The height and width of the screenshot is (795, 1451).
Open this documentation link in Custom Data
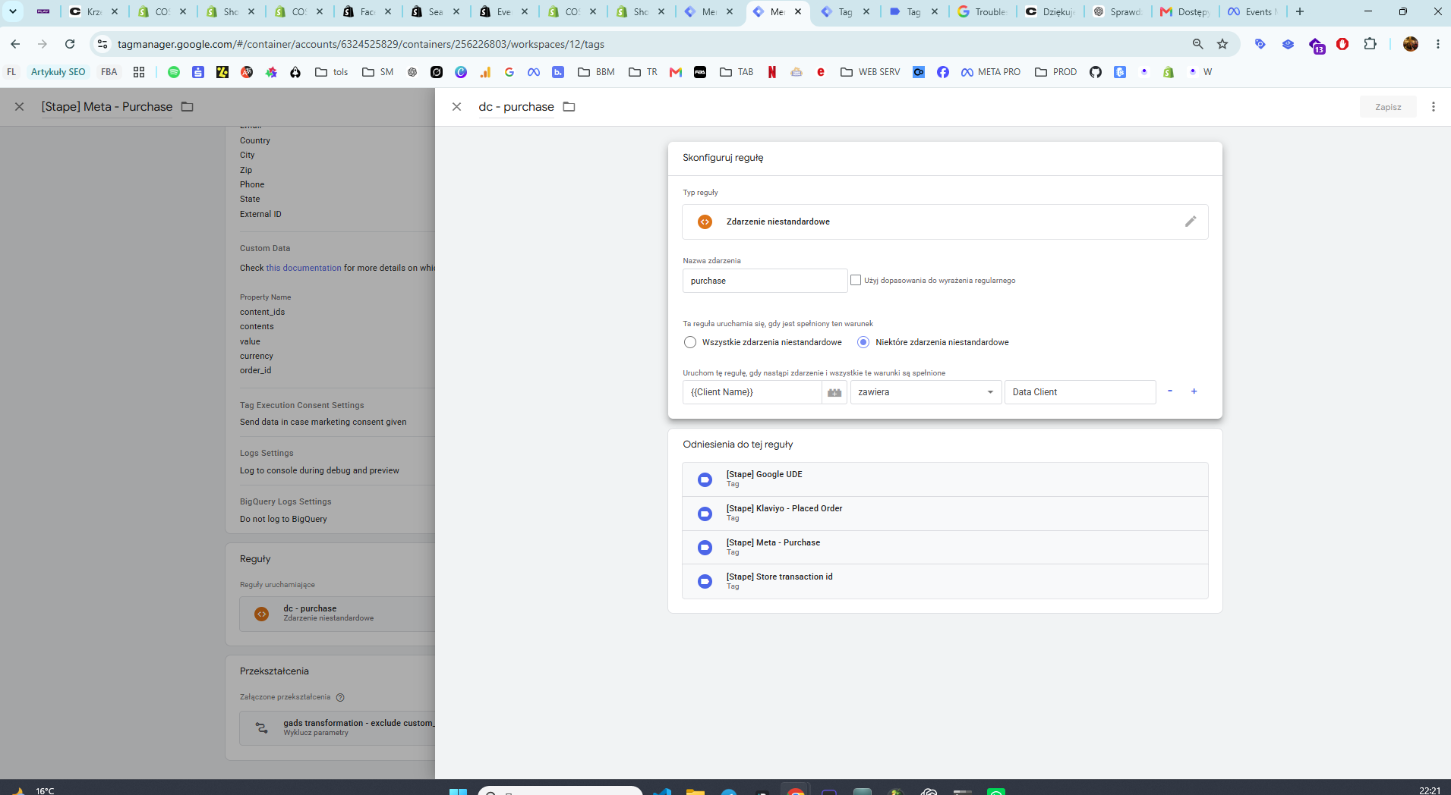point(304,268)
